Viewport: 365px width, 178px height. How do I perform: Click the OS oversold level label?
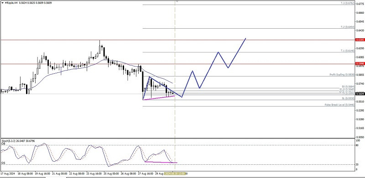tap(3, 163)
